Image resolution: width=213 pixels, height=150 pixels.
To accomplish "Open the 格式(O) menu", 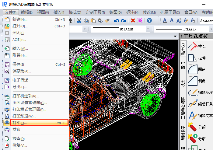I will [75, 12].
